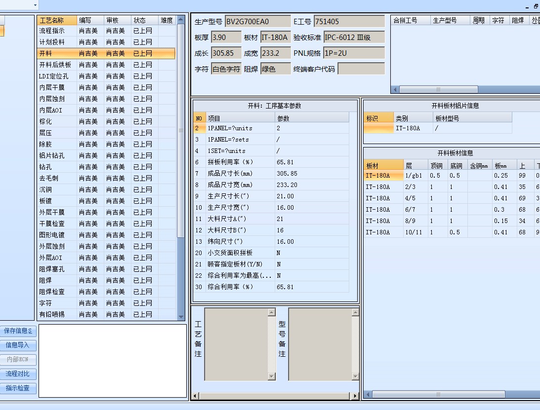Select the 除胶 process row
540x410 pixels.
tap(106, 145)
